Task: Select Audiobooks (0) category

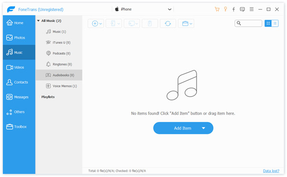Action: (59, 75)
